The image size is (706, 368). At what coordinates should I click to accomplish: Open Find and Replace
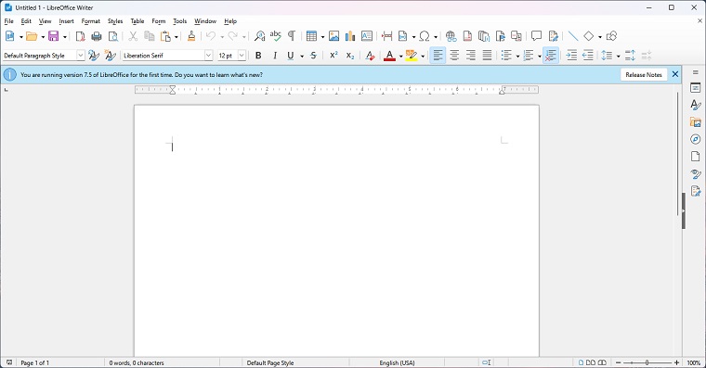point(260,36)
